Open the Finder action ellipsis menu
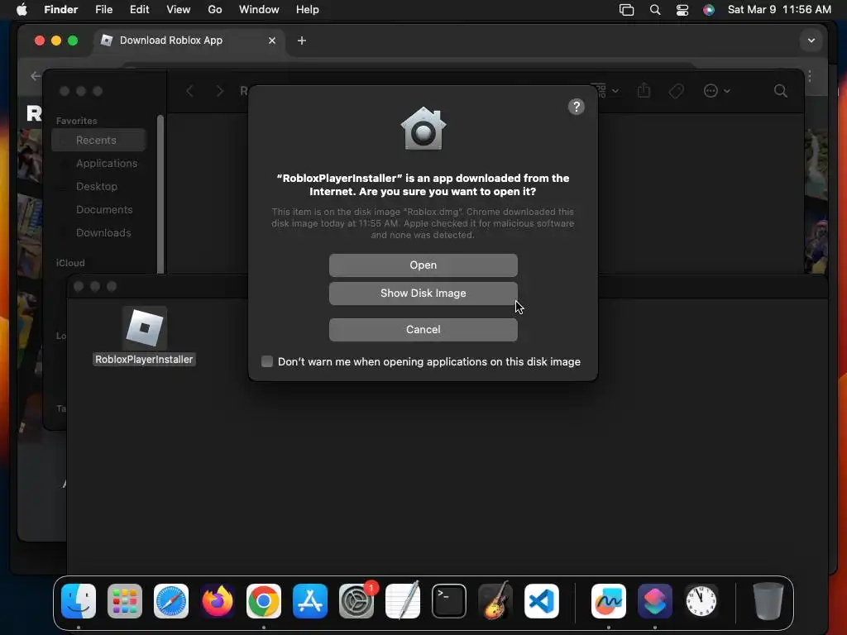The width and height of the screenshot is (847, 635). (716, 91)
